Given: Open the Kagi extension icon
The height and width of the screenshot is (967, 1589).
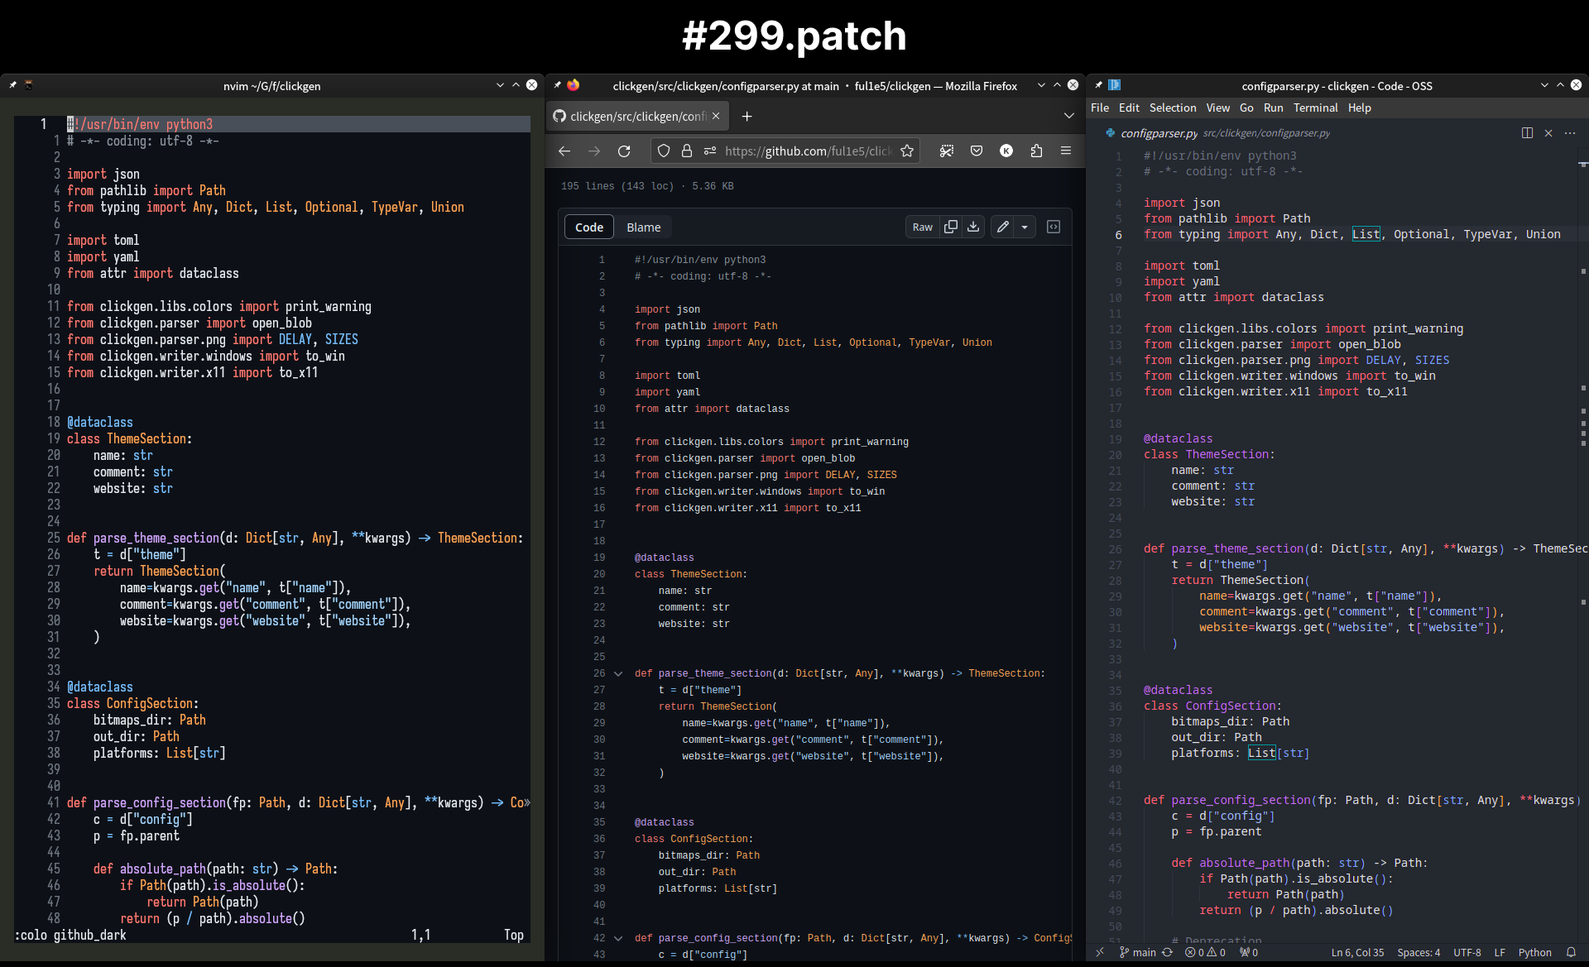Looking at the screenshot, I should 1006,151.
